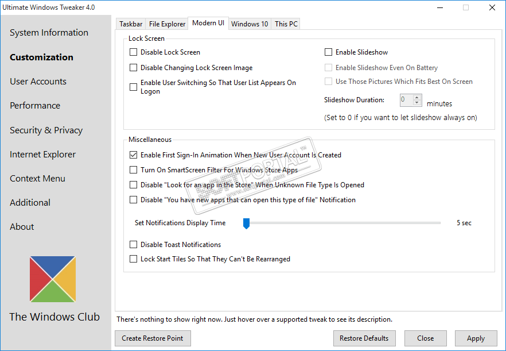Check Disable Toast Notifications

[x=133, y=245]
